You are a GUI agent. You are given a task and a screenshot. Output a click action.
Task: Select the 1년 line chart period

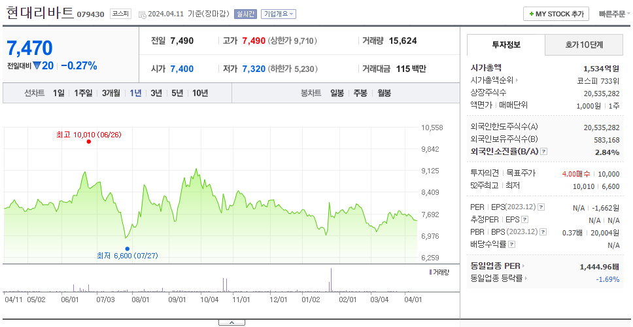(x=135, y=94)
